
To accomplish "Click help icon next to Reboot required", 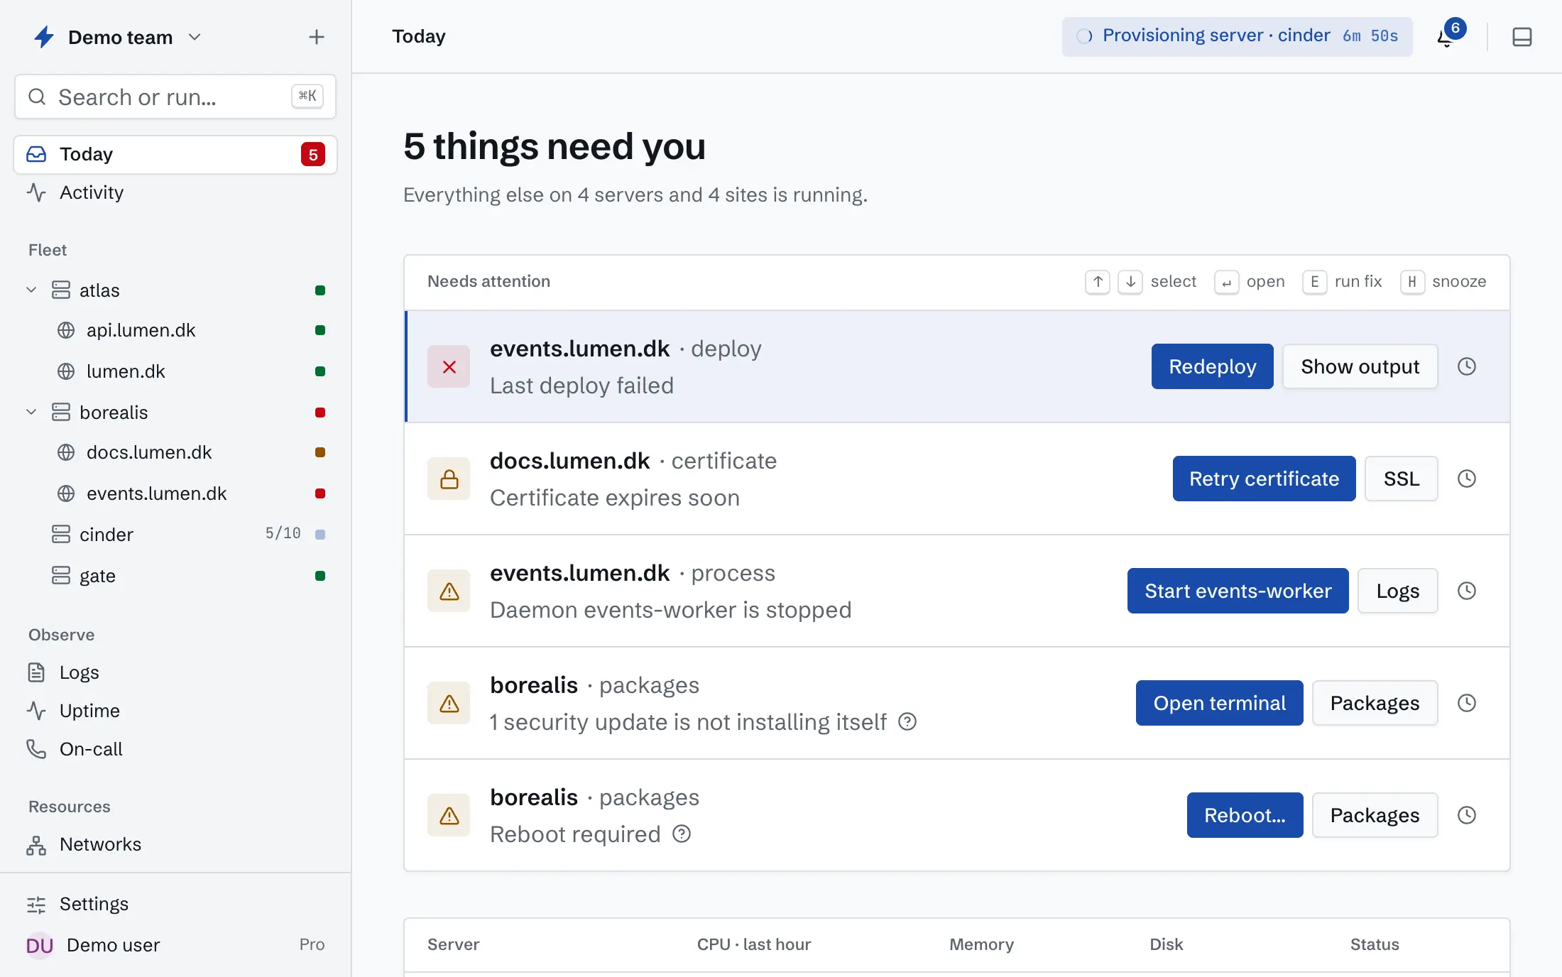I will point(682,834).
